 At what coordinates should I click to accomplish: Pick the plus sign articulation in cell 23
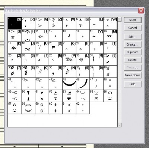click(x=96, y=47)
